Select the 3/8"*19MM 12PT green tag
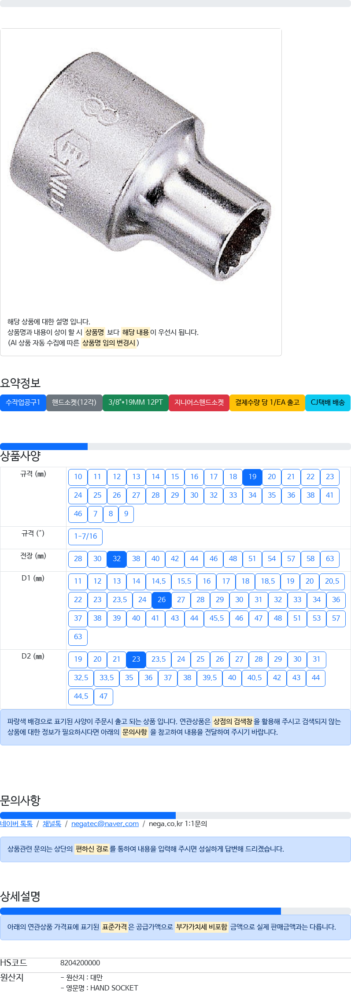Image resolution: width=351 pixels, height=994 pixels. click(x=136, y=402)
